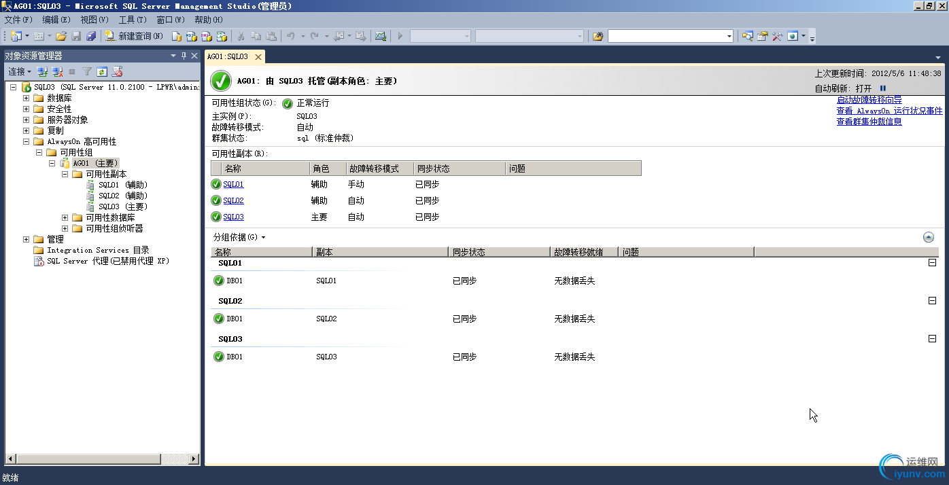Open 编辑(E) menu

(x=56, y=20)
